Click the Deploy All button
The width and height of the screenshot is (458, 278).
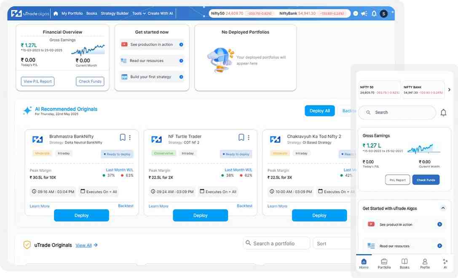[319, 111]
